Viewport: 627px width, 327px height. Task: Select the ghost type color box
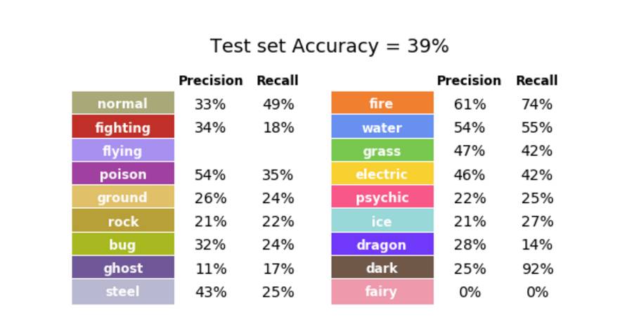123,268
